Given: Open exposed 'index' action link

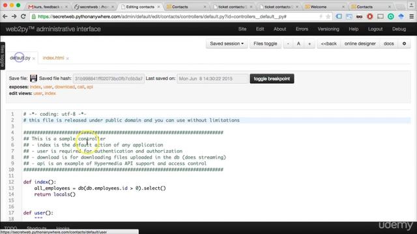Looking at the screenshot, I should coord(35,86).
